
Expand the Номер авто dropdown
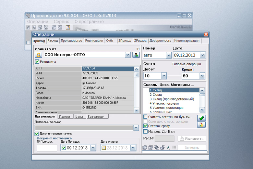tap(169, 56)
